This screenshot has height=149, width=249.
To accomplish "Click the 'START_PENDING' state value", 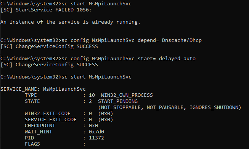I will tap(118, 101).
